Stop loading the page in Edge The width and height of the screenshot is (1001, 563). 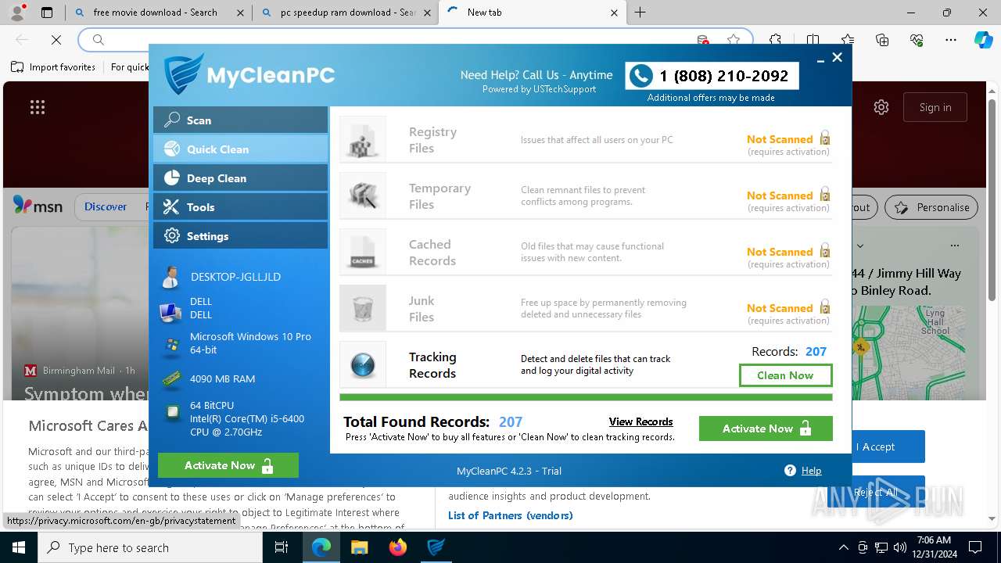click(x=56, y=40)
